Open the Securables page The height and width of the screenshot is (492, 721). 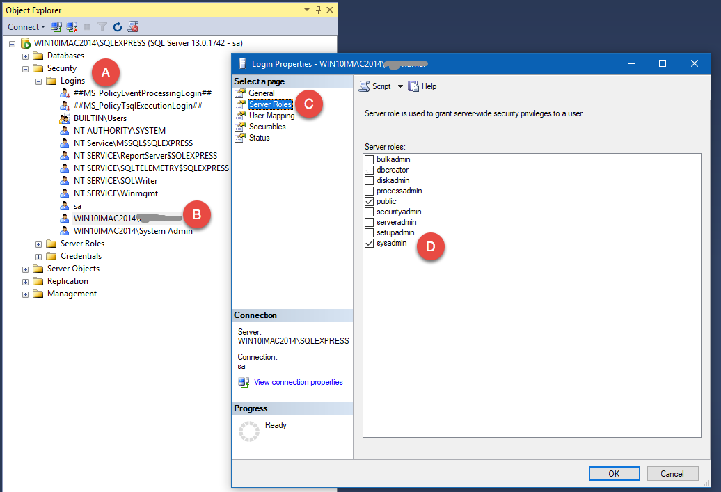(x=267, y=127)
